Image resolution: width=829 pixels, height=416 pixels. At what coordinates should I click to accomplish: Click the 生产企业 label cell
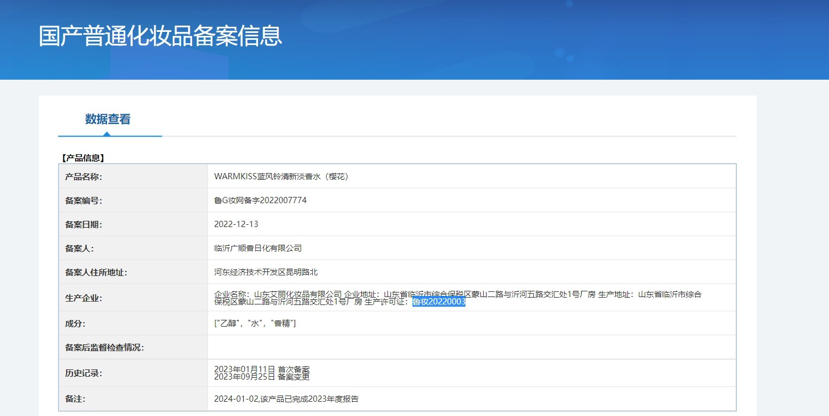point(133,298)
